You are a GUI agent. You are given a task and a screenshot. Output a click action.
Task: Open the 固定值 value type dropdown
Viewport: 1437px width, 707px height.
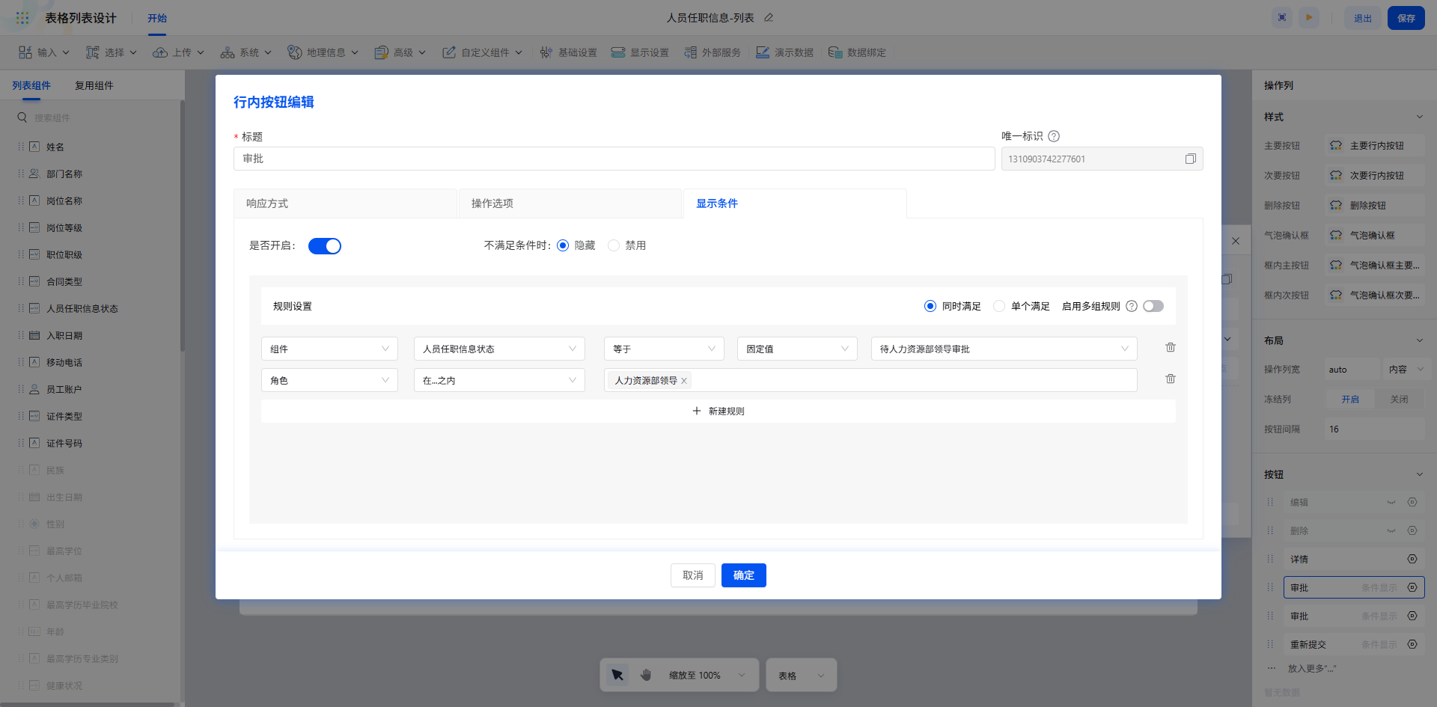point(797,349)
